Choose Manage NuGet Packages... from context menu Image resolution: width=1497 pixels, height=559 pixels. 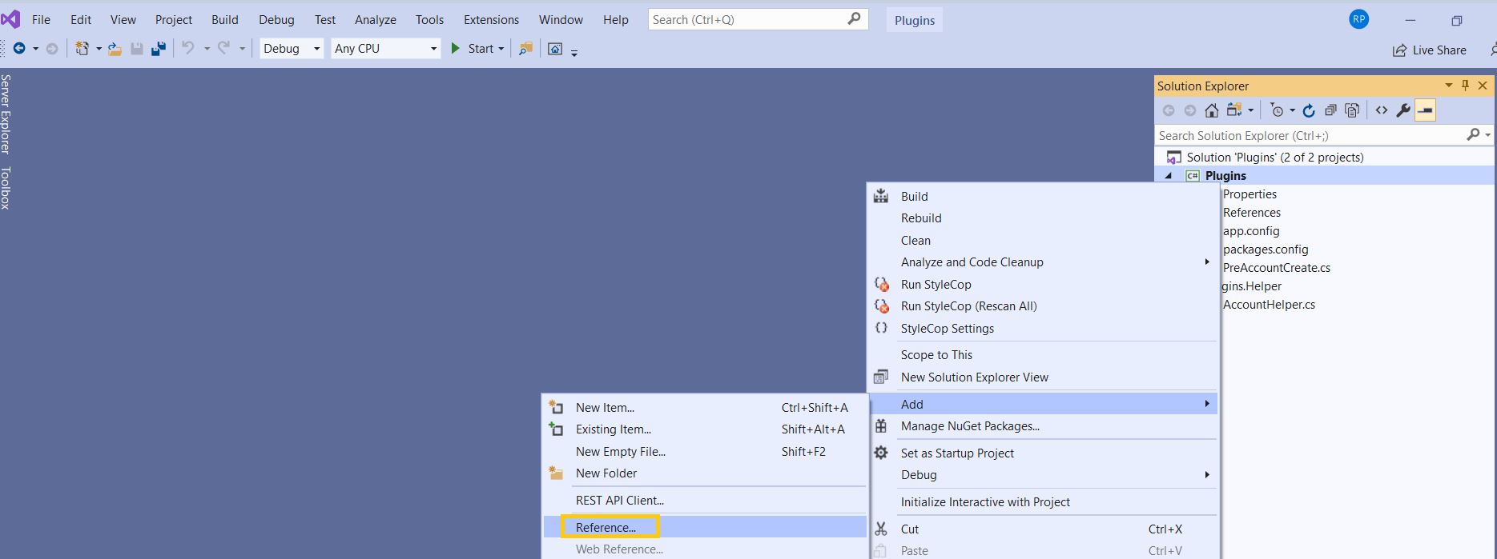point(969,426)
